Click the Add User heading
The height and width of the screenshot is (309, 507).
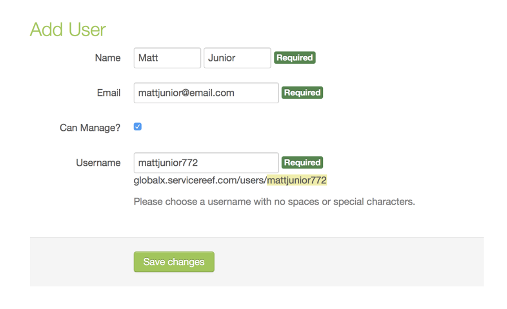click(68, 30)
